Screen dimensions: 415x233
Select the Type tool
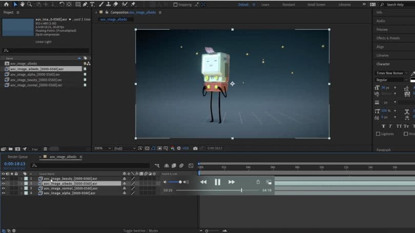pyautogui.click(x=92, y=4)
